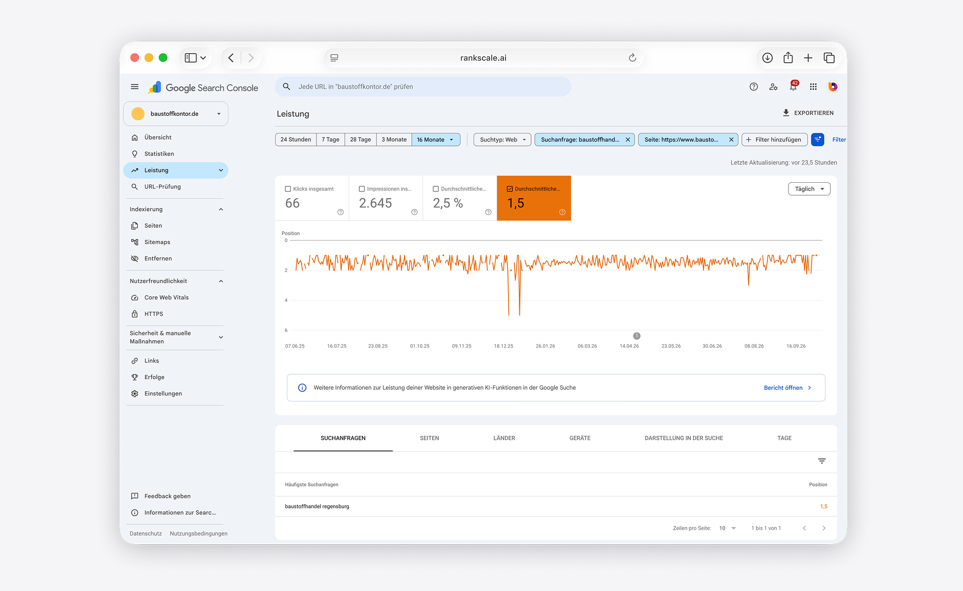Remove the Seite filter chip
The image size is (963, 591).
(731, 140)
